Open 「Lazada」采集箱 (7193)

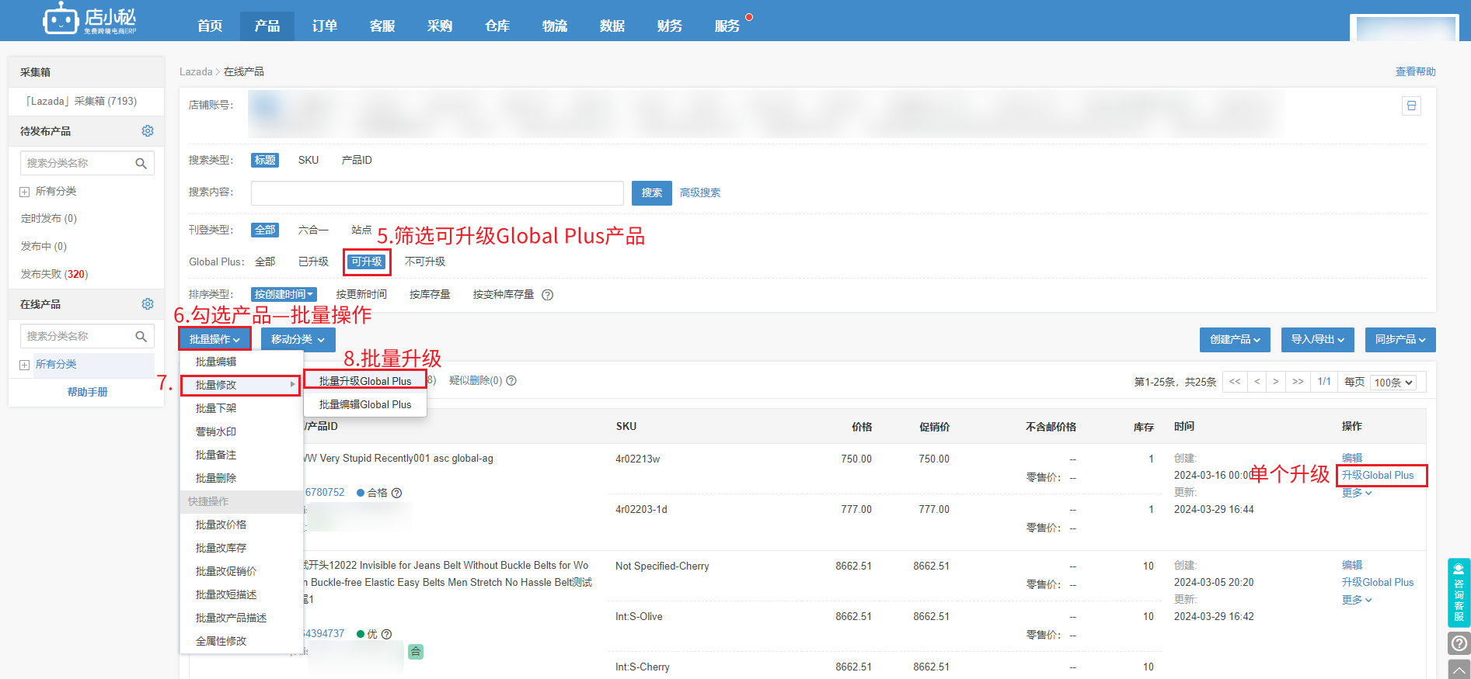(x=82, y=101)
